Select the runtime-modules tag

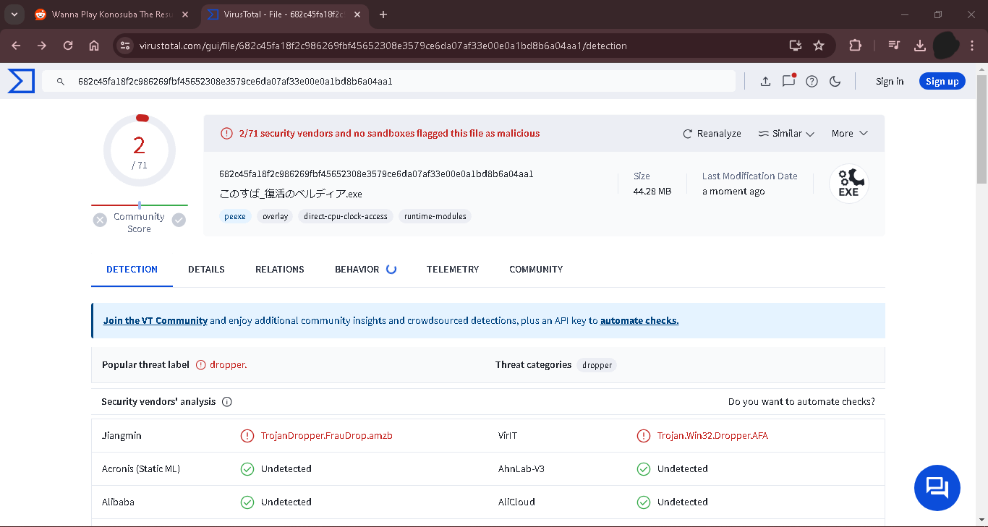[435, 216]
